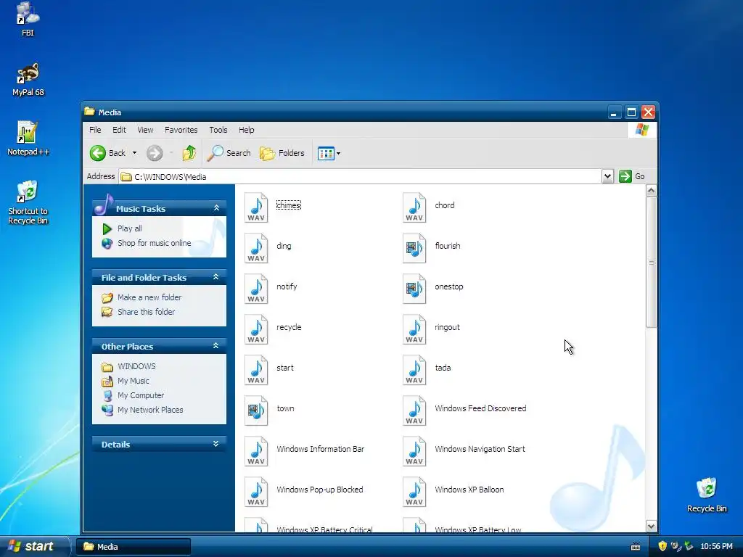Open the File menu
743x557 pixels.
[95, 130]
